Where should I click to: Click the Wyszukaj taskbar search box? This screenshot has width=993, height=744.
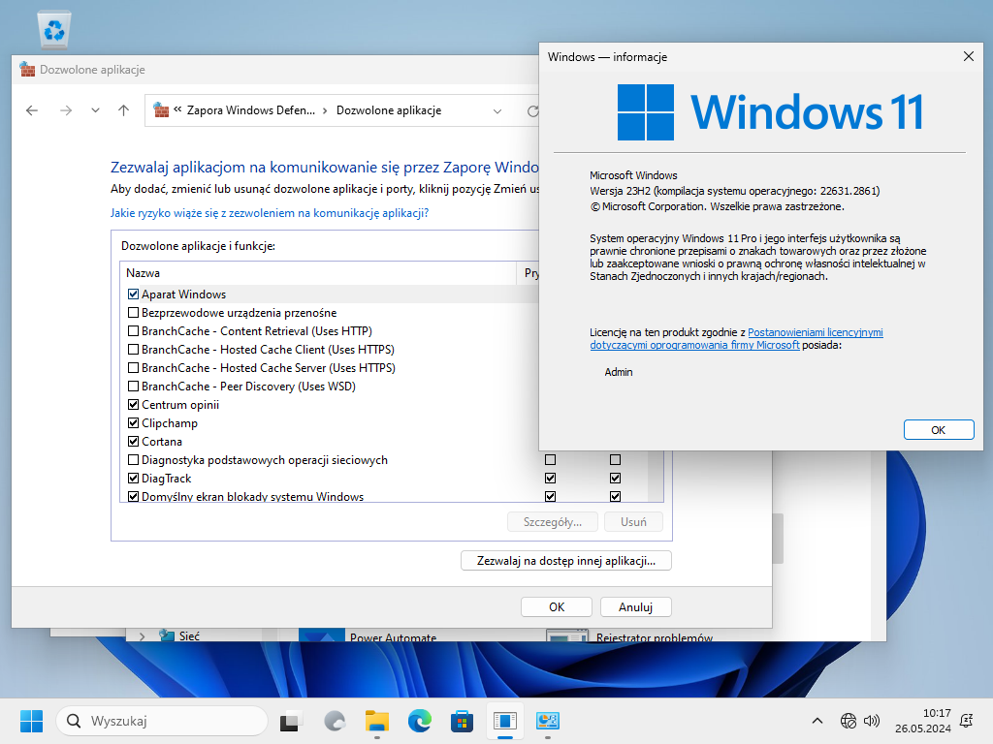click(162, 721)
